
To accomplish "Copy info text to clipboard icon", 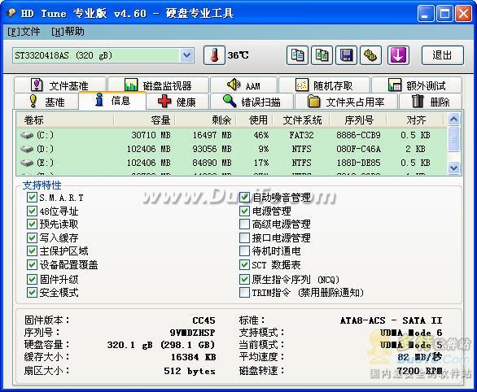I will tap(297, 55).
